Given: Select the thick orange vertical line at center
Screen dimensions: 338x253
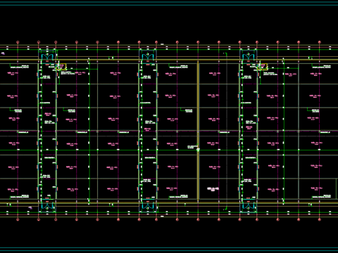Looking at the screenshot, I should [198, 131].
